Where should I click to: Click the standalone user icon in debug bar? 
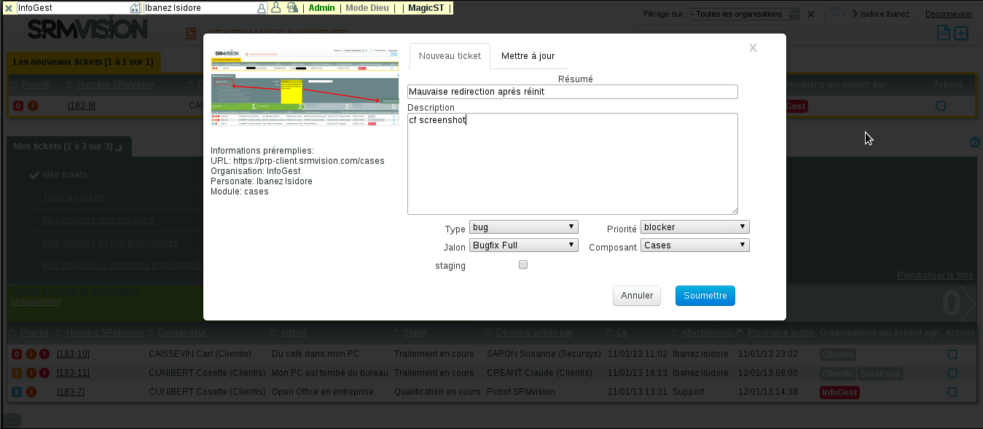tap(276, 8)
